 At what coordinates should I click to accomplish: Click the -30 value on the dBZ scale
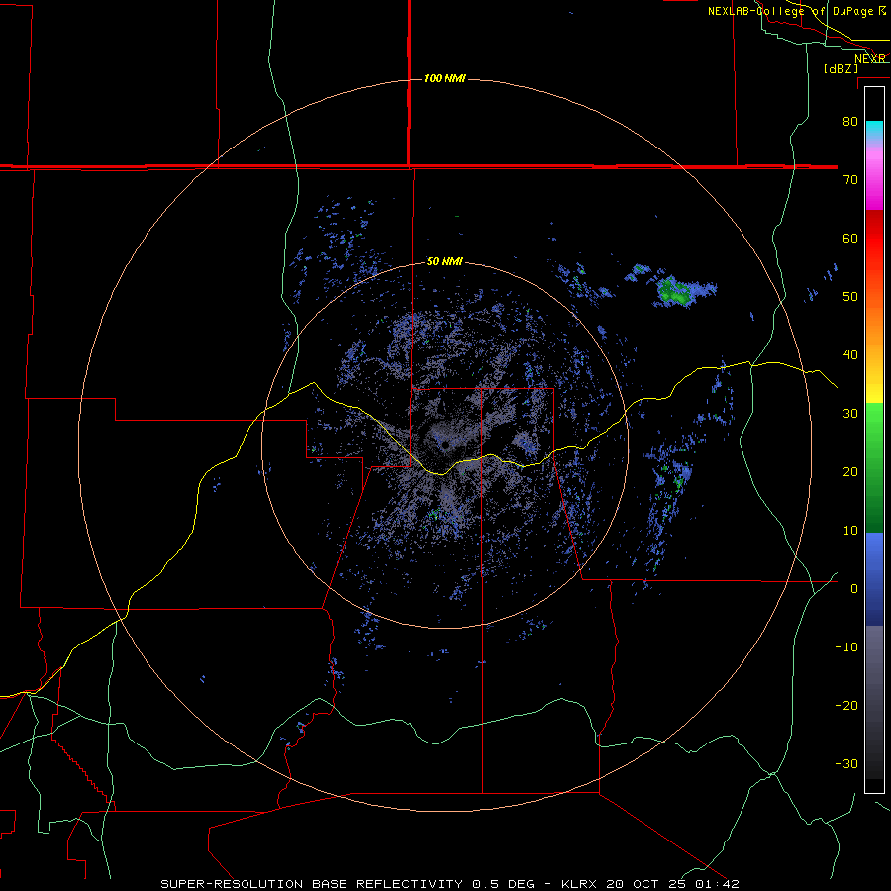point(846,763)
